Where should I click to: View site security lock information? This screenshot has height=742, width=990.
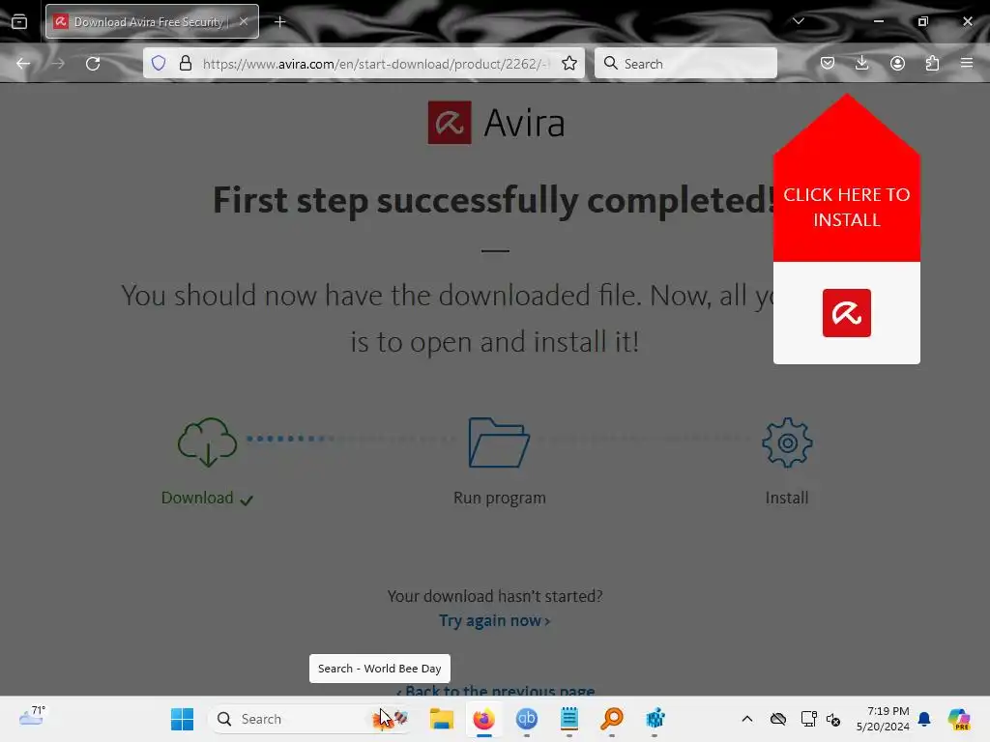pos(185,63)
